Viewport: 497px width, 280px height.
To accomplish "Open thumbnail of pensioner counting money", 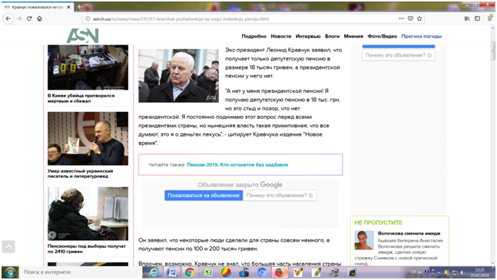I will tap(88, 213).
